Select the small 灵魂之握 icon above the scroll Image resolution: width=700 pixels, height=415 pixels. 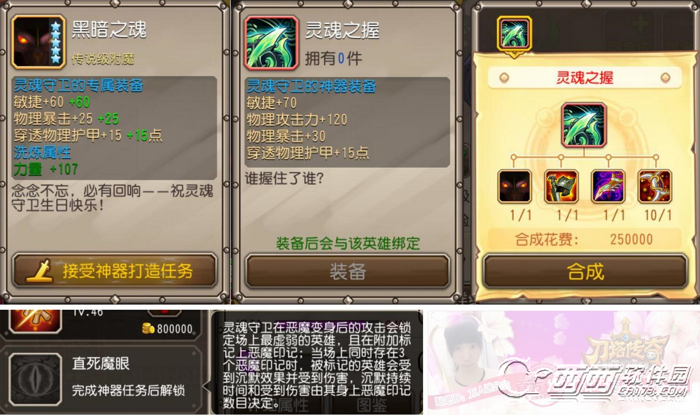click(x=515, y=33)
